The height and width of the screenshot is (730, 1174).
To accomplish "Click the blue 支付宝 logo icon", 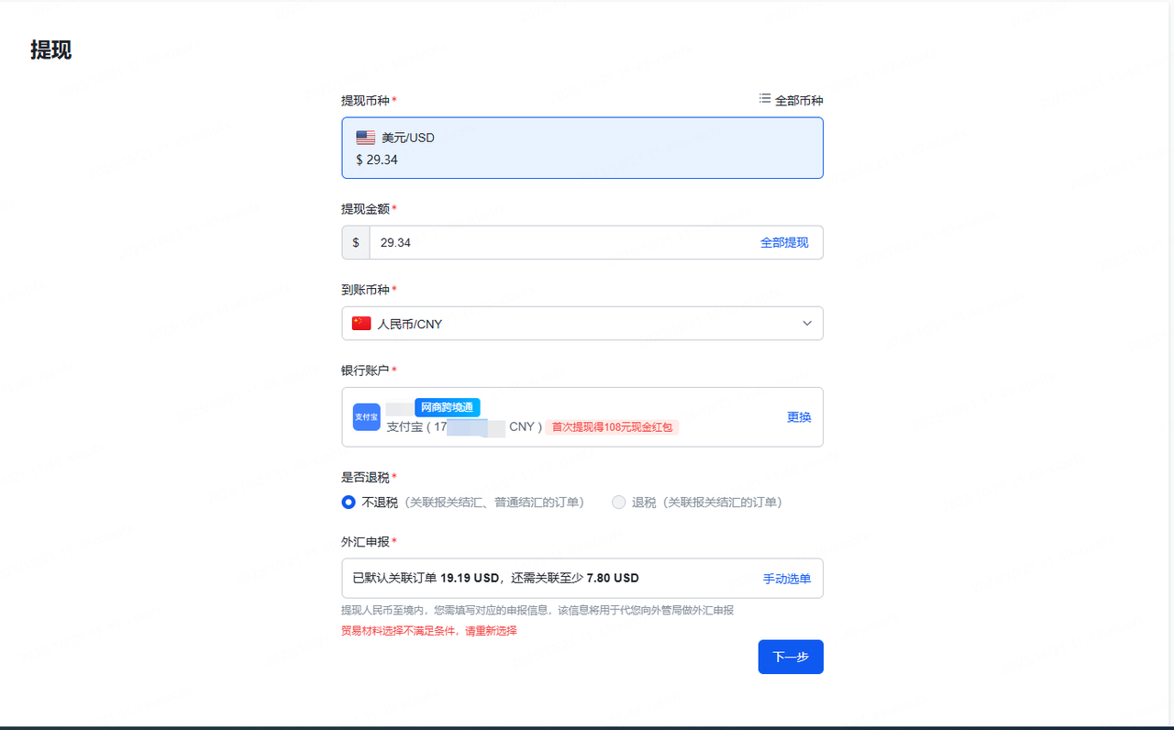I will [x=367, y=417].
